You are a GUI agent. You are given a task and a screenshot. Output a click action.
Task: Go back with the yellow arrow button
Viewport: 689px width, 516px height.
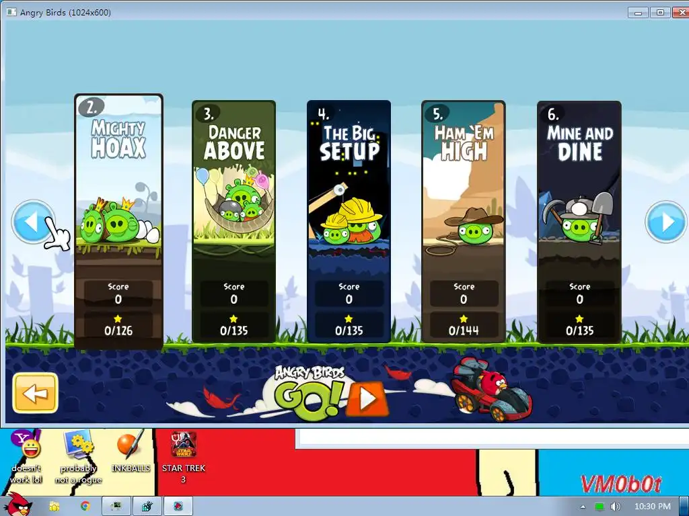click(x=35, y=393)
